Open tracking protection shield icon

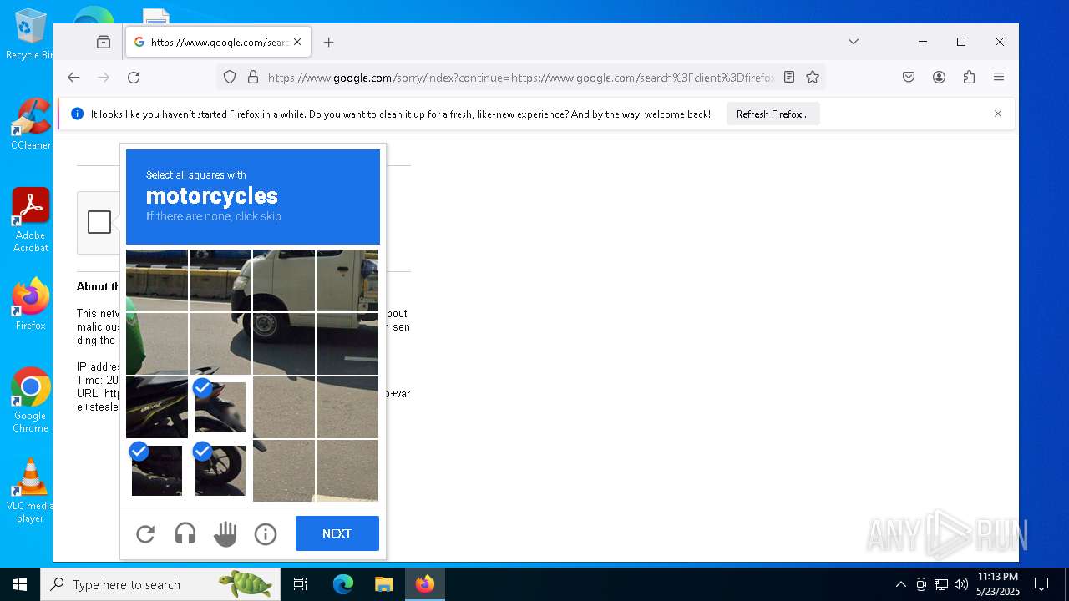[x=230, y=78]
